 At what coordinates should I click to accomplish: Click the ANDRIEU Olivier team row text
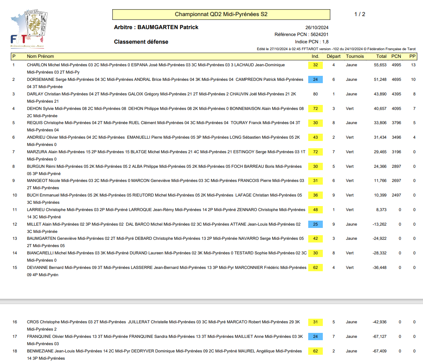coord(163,141)
